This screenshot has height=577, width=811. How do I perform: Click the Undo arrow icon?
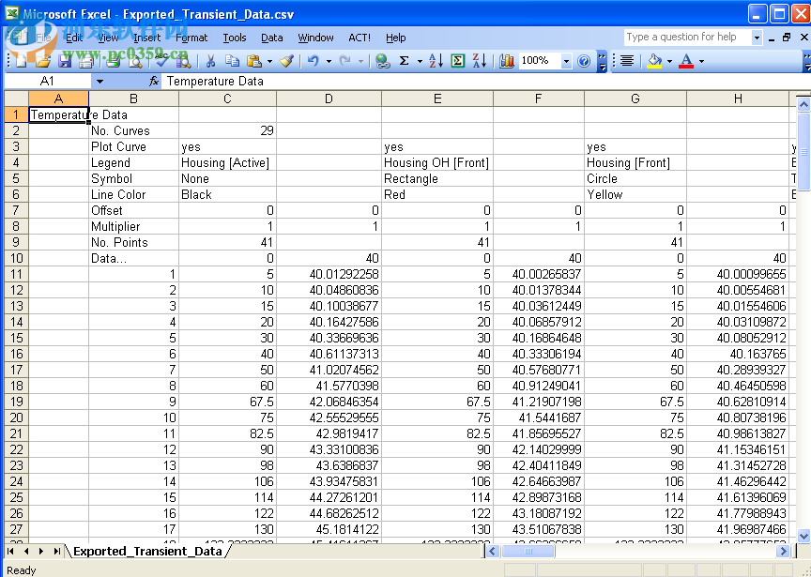click(x=313, y=61)
